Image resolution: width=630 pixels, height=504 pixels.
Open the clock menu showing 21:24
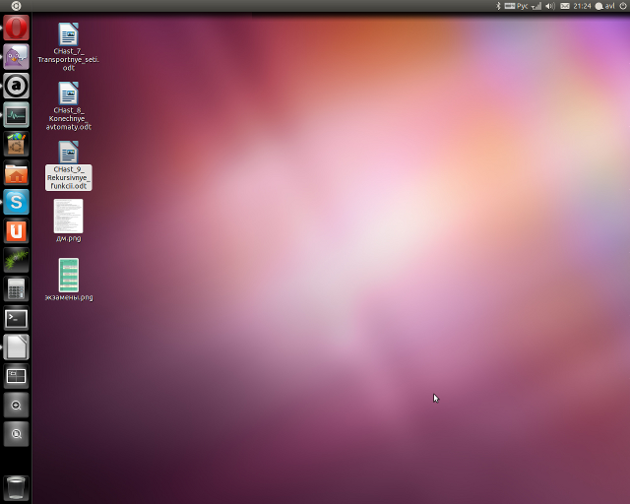(582, 6)
